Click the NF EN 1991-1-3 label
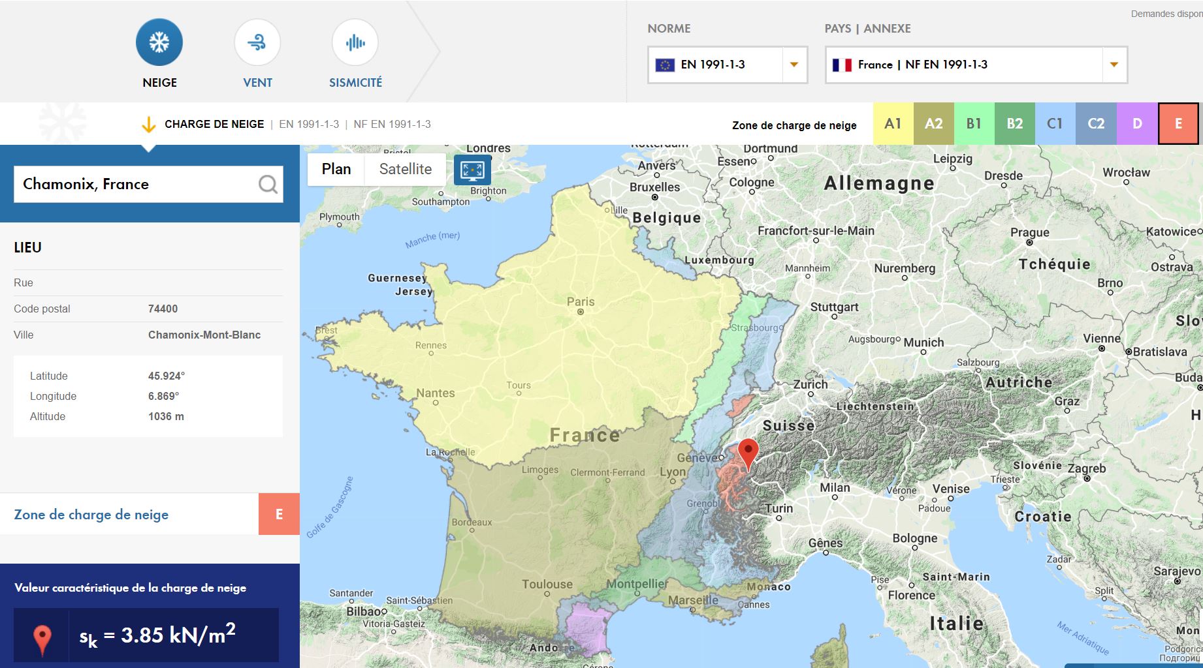 coord(392,124)
